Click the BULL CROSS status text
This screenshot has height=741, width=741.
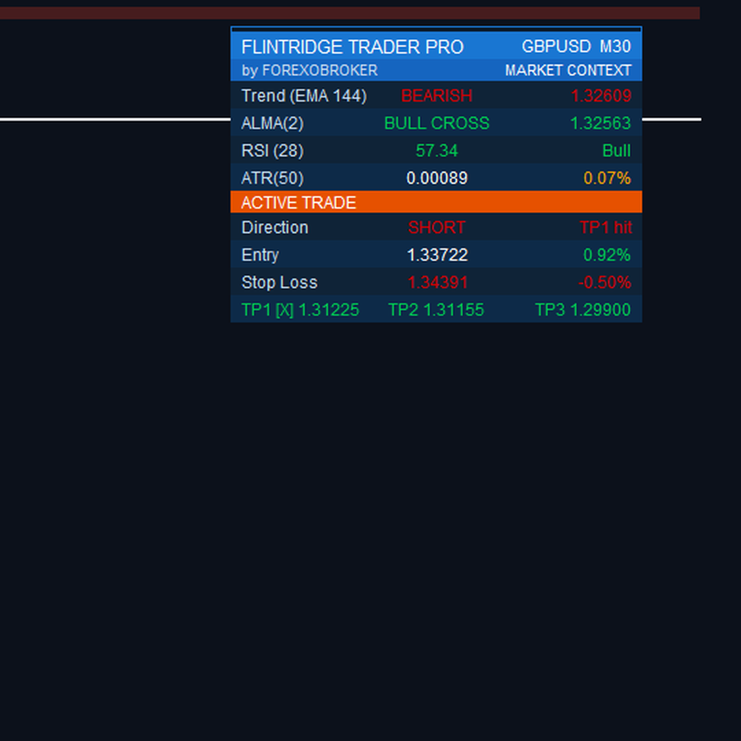click(436, 123)
